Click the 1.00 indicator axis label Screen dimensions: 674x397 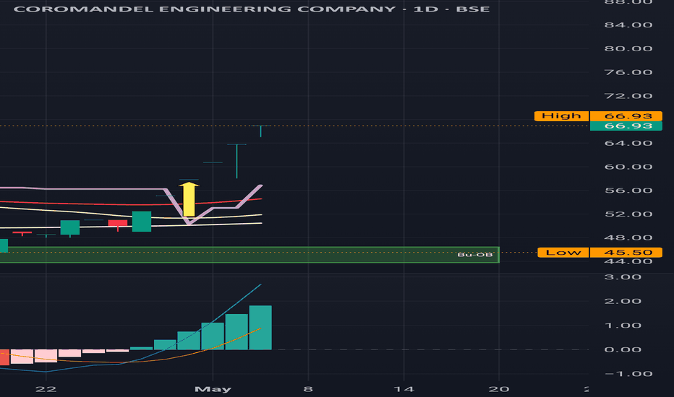[623, 326]
